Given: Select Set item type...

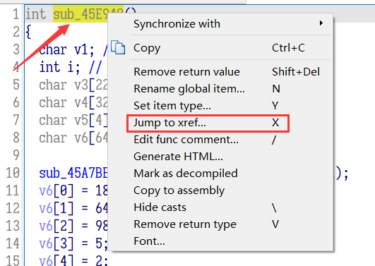Looking at the screenshot, I should click(x=220, y=106).
